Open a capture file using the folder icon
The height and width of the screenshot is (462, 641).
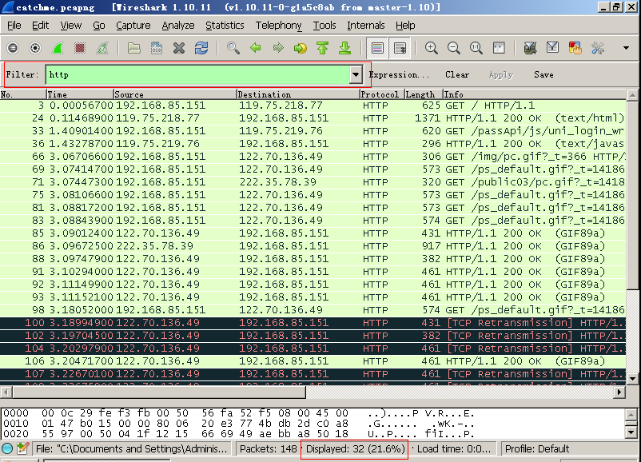point(133,48)
